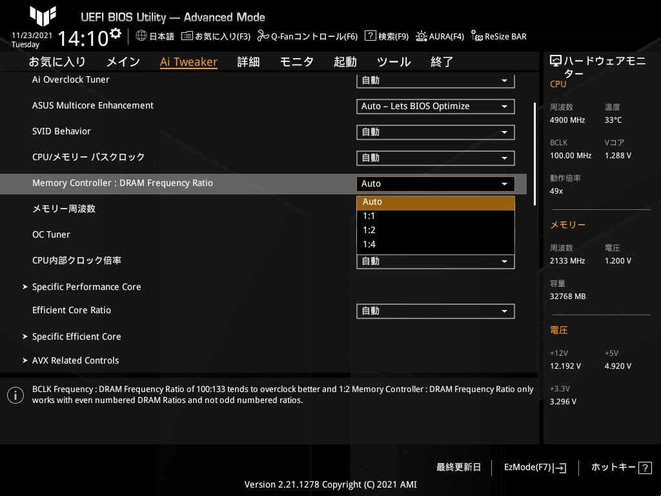Click the 11/23/2021 date
The height and width of the screenshot is (496, 661).
(32, 36)
